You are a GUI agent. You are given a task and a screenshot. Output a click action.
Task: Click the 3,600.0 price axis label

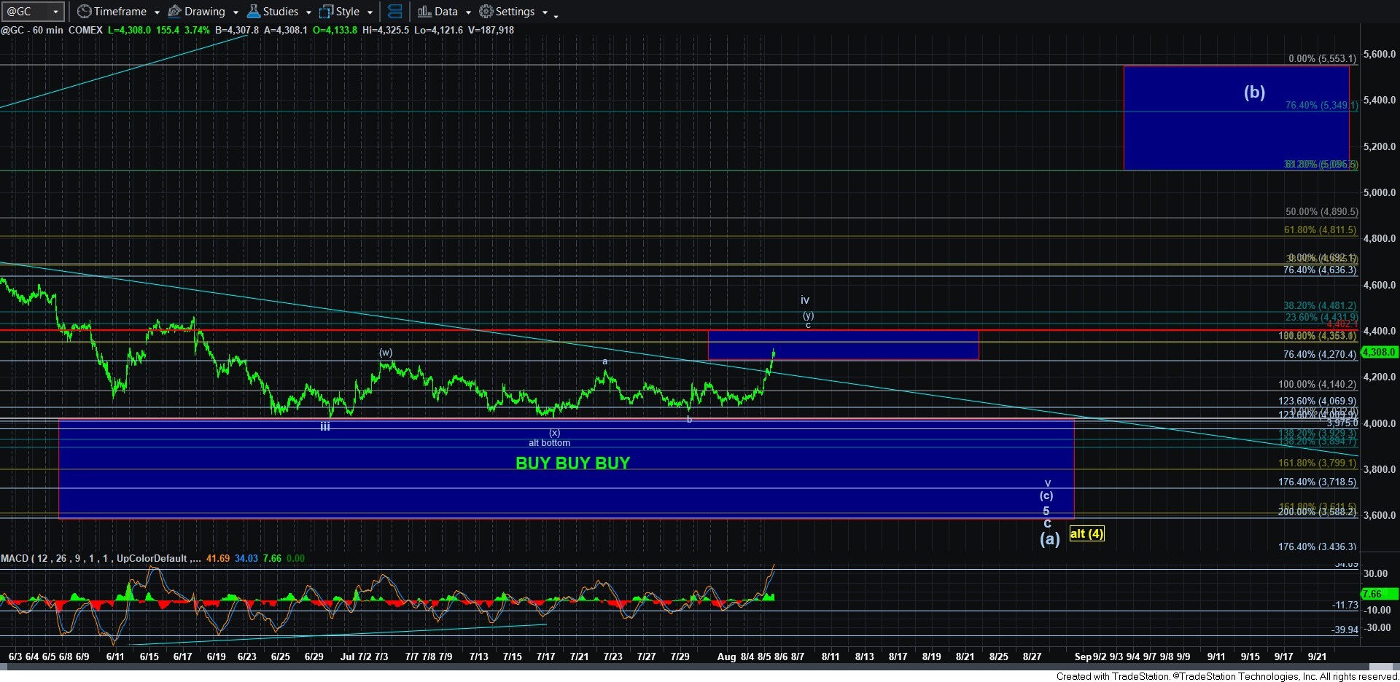coord(1379,515)
